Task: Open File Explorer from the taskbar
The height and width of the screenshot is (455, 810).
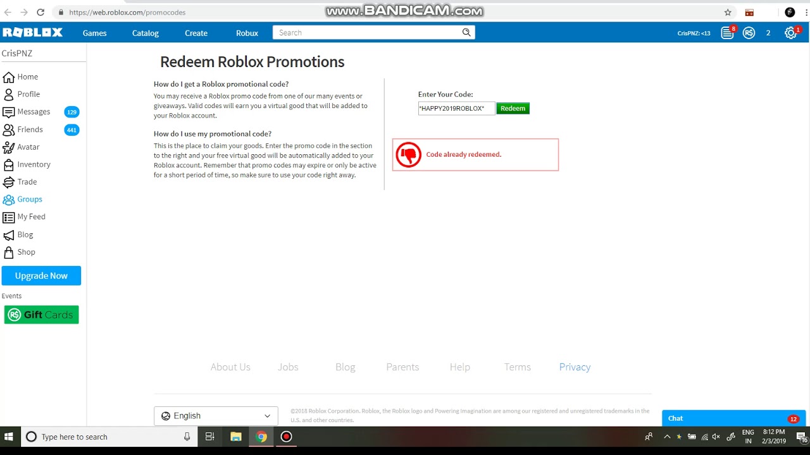Action: pos(235,437)
